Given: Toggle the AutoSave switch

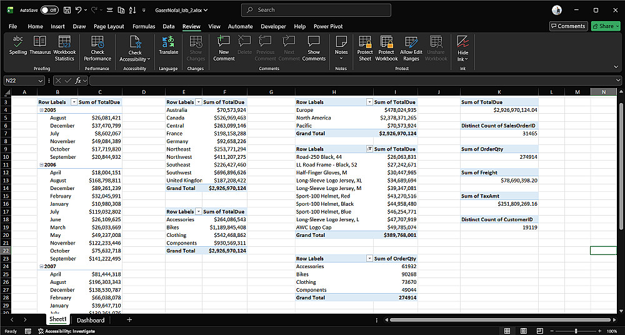Looking at the screenshot, I should coord(49,10).
